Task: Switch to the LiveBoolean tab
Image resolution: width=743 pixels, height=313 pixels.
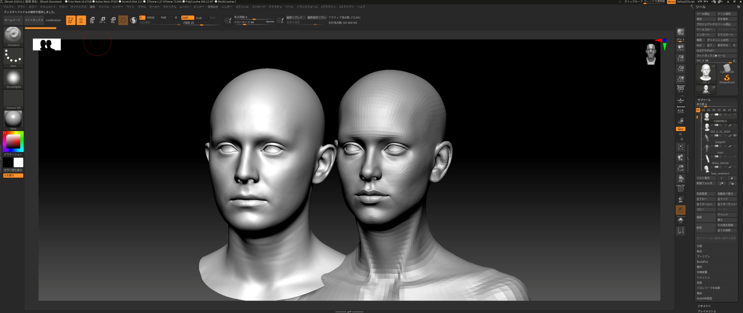Action: pos(53,20)
